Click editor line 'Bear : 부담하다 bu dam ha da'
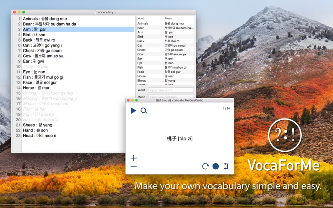Viewport: 333px width, 208px height. click(x=50, y=24)
